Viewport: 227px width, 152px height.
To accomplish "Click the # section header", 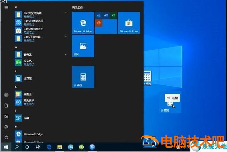I will pos(16,7).
